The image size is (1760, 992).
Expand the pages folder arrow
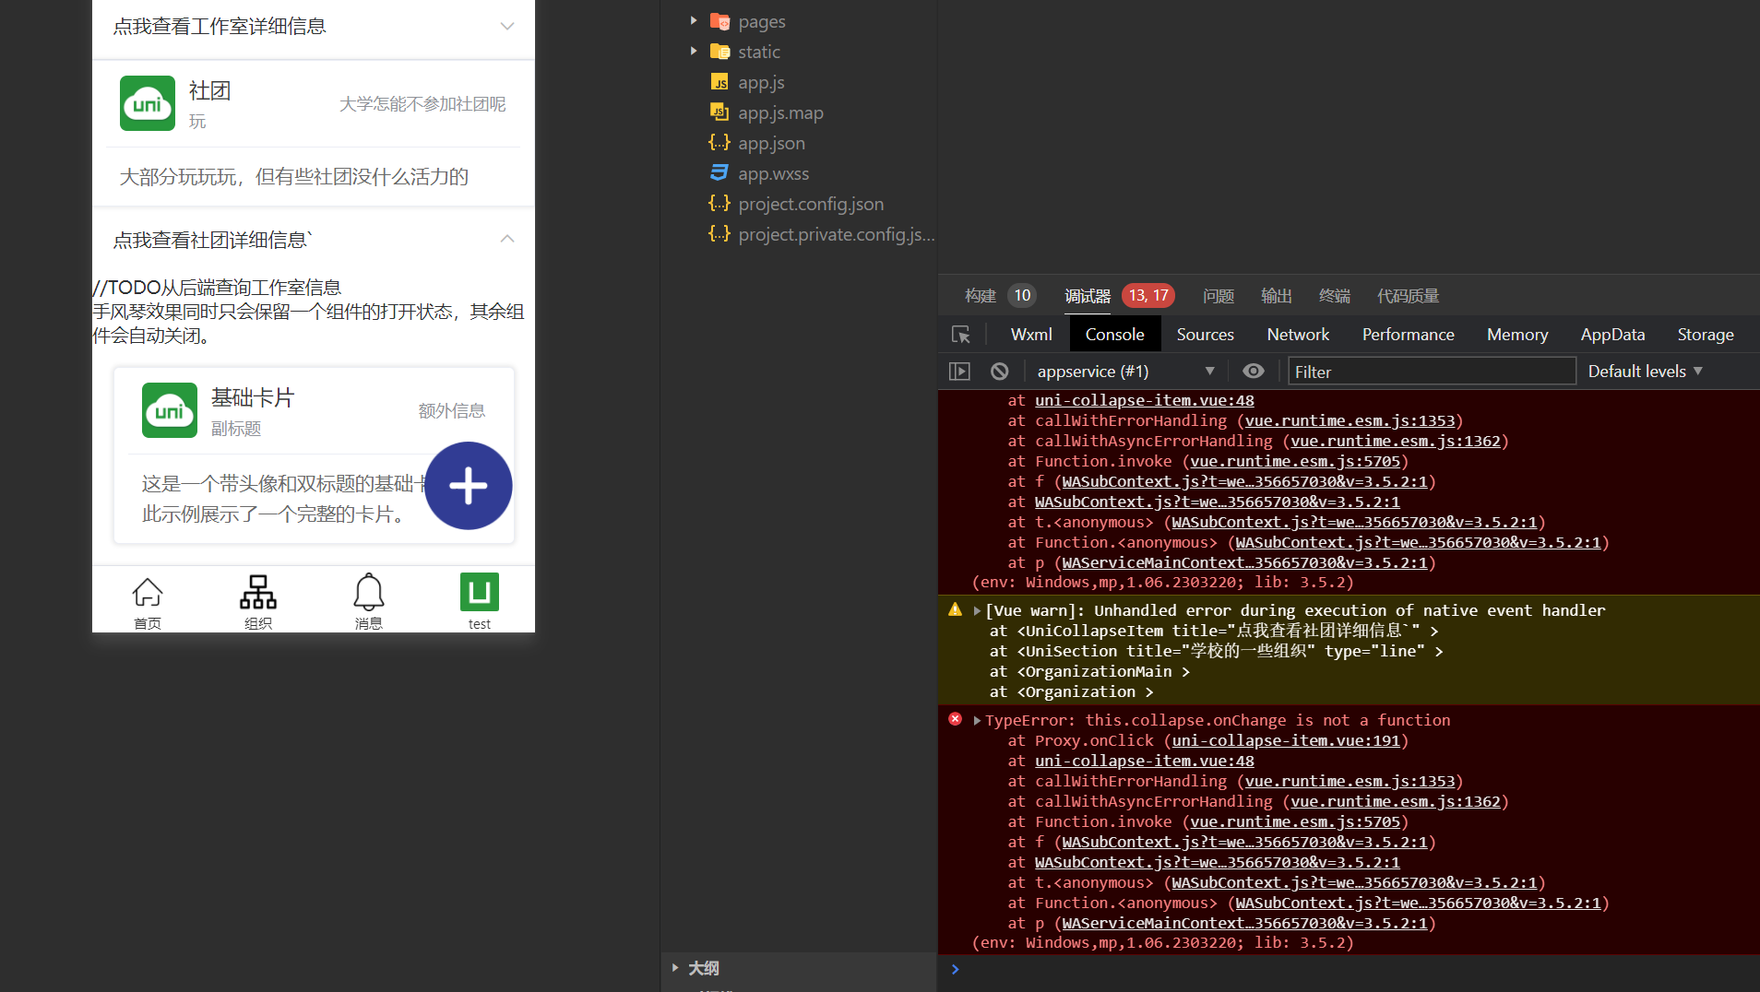tap(694, 20)
